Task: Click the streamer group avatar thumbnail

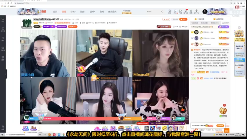Action: pos(27,23)
